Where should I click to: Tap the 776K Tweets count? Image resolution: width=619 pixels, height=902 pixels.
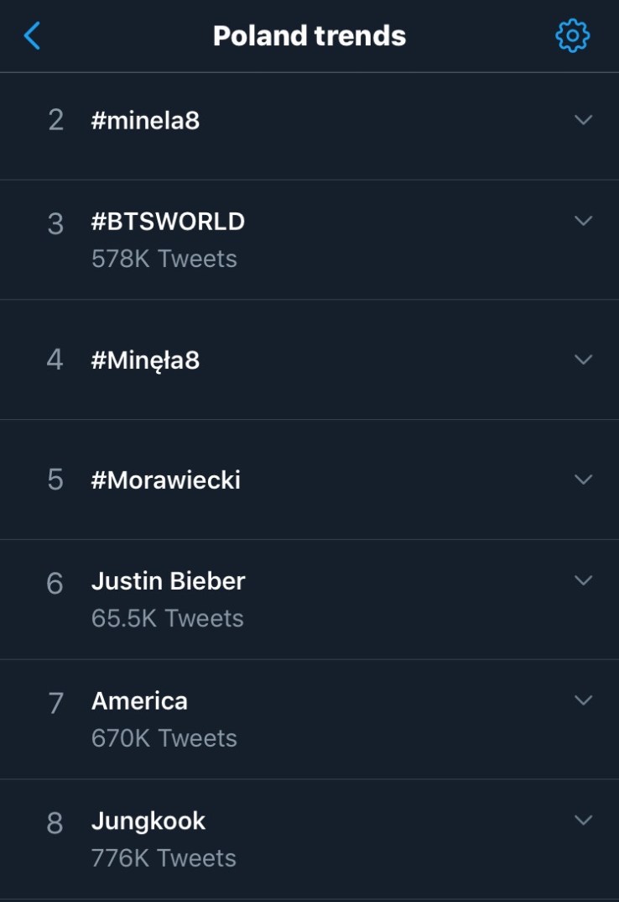164,857
